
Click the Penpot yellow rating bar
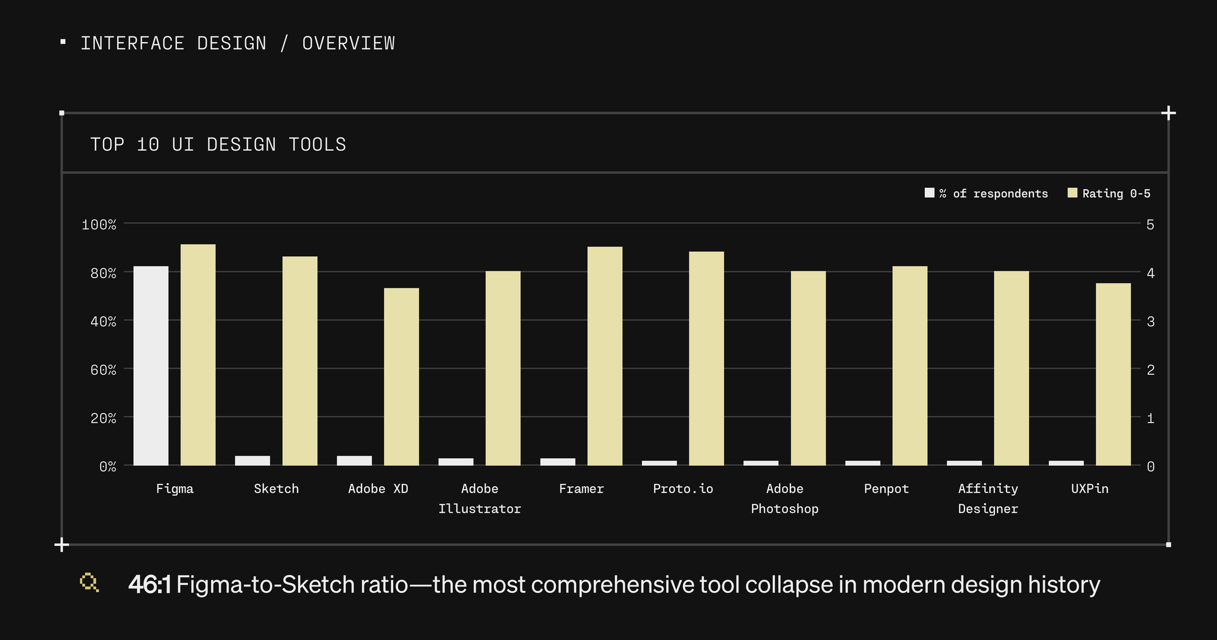pyautogui.click(x=910, y=366)
